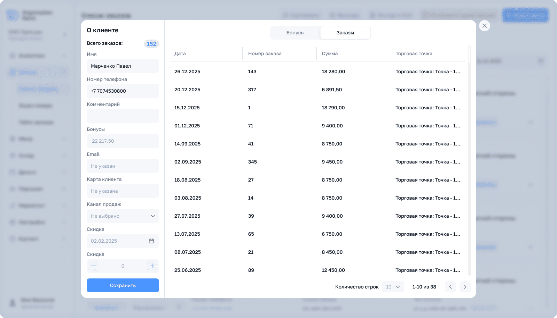Click the total orders badge 152

[151, 44]
